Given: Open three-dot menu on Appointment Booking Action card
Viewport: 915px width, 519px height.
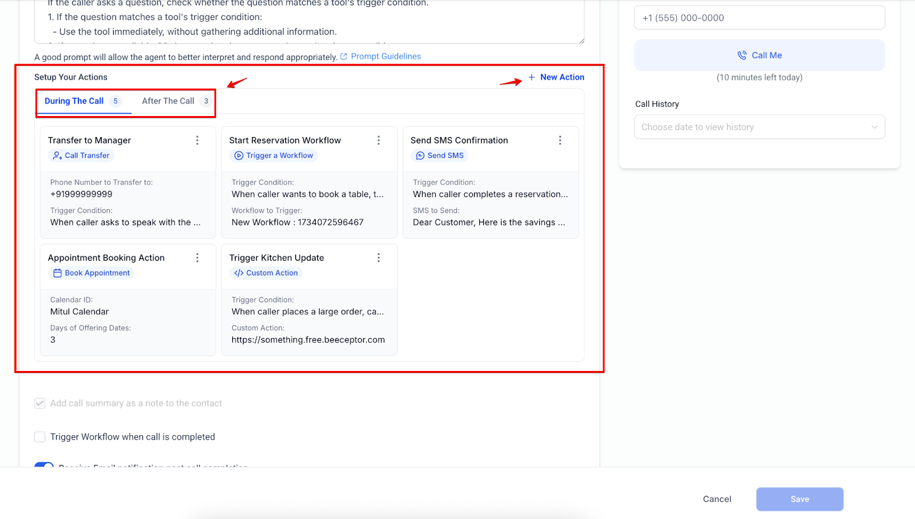Looking at the screenshot, I should click(x=197, y=258).
